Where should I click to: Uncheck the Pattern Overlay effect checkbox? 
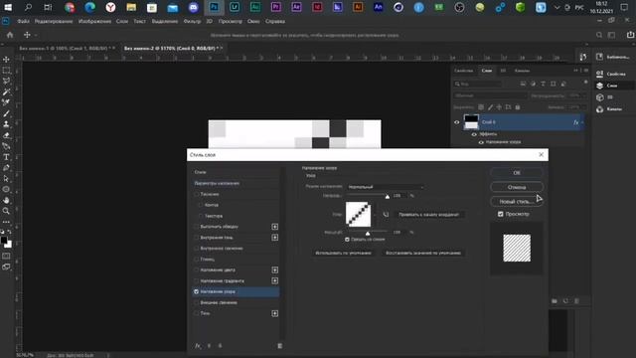(x=197, y=291)
